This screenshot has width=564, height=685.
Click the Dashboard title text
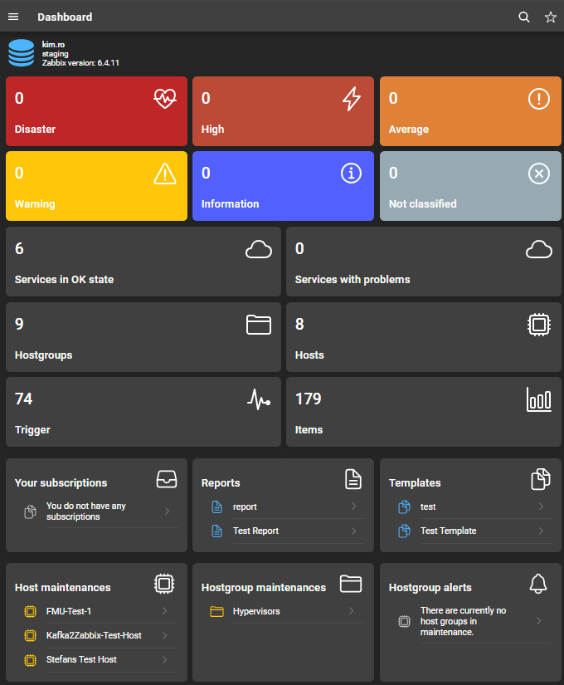point(65,17)
